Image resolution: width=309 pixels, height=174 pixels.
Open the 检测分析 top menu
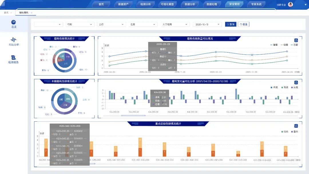(145, 4)
